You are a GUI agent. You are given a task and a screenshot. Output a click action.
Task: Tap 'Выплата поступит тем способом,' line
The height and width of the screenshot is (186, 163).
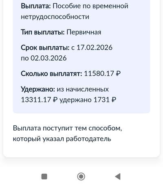pos(67,128)
